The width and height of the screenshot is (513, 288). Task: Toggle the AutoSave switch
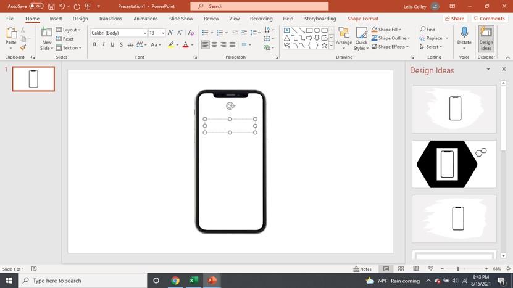(36, 6)
